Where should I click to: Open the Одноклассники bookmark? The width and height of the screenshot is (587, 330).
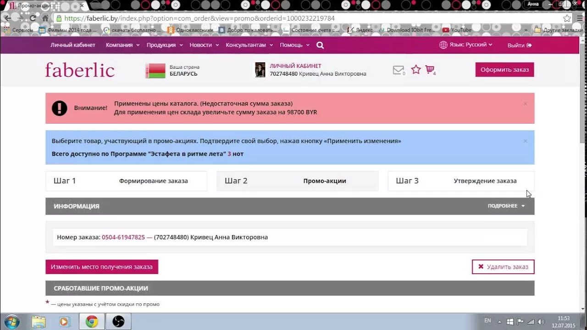[x=190, y=30]
